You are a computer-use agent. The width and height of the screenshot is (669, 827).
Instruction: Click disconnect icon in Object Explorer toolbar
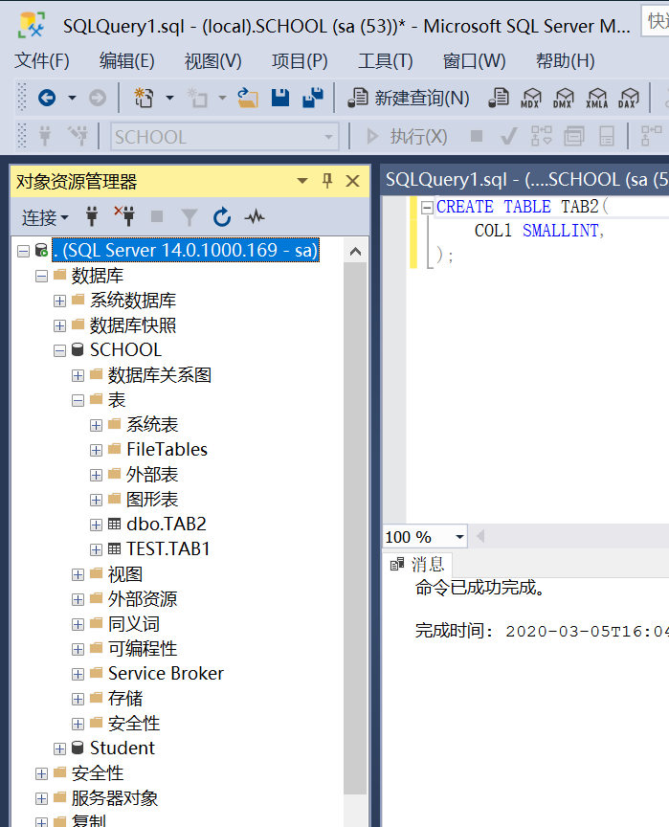pos(124,216)
